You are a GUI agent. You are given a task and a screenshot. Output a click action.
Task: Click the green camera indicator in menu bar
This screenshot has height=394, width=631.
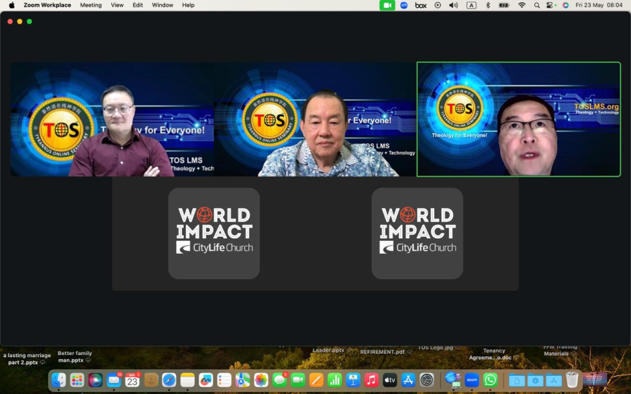(387, 5)
